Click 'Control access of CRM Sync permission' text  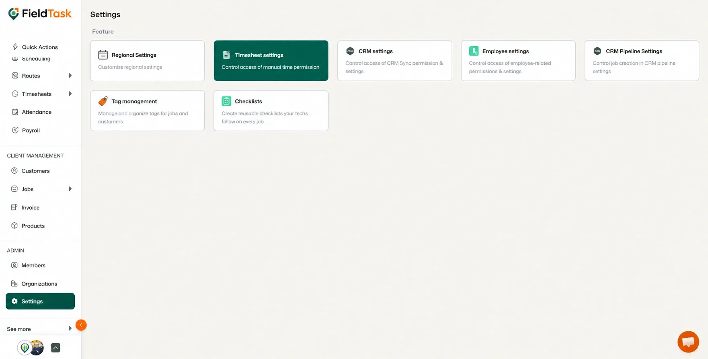click(394, 67)
